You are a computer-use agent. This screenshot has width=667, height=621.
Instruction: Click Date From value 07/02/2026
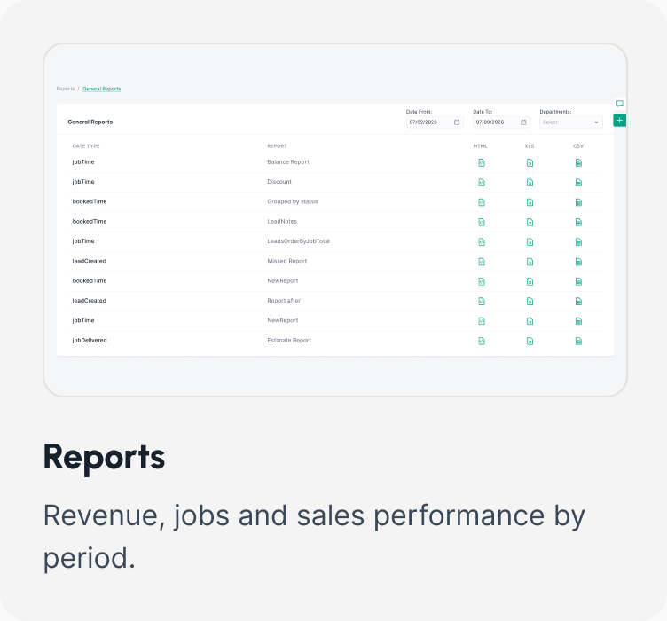(423, 122)
